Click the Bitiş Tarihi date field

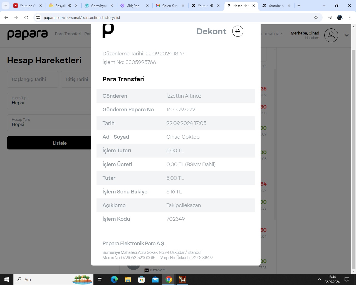76,79
